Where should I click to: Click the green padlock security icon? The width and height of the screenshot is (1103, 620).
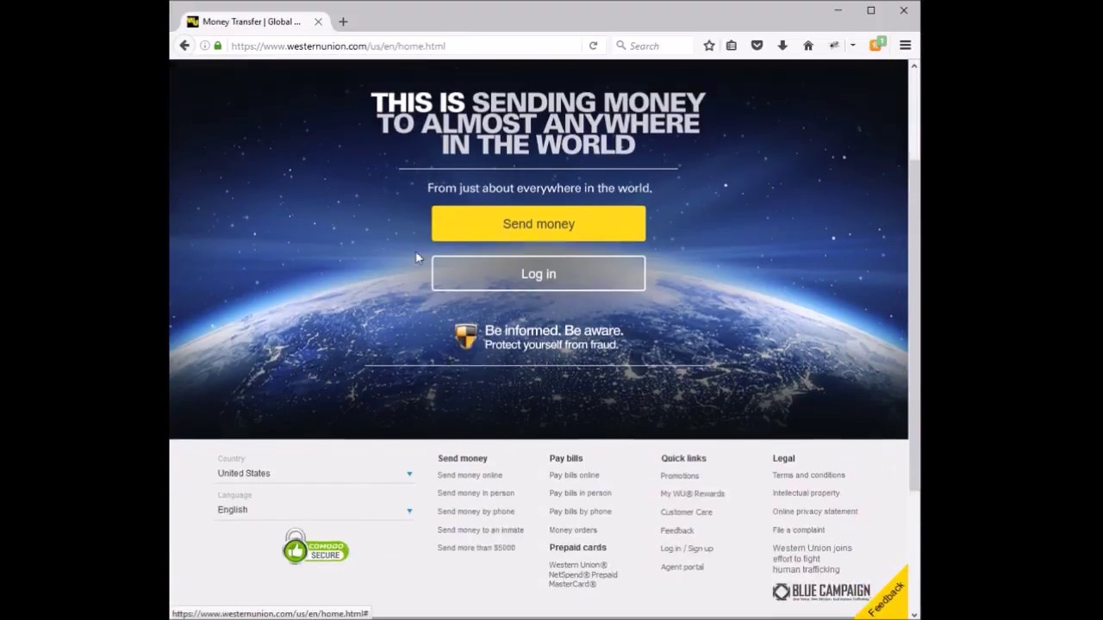point(218,46)
